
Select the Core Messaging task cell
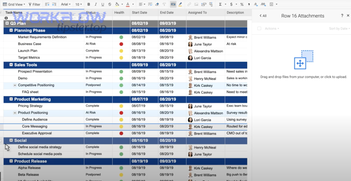pyautogui.click(x=44, y=127)
